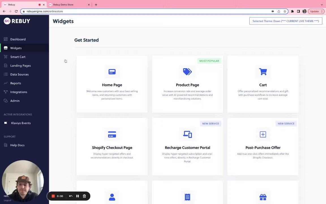The width and height of the screenshot is (326, 204).
Task: Click the share icon in address bar
Action: coord(279,11)
